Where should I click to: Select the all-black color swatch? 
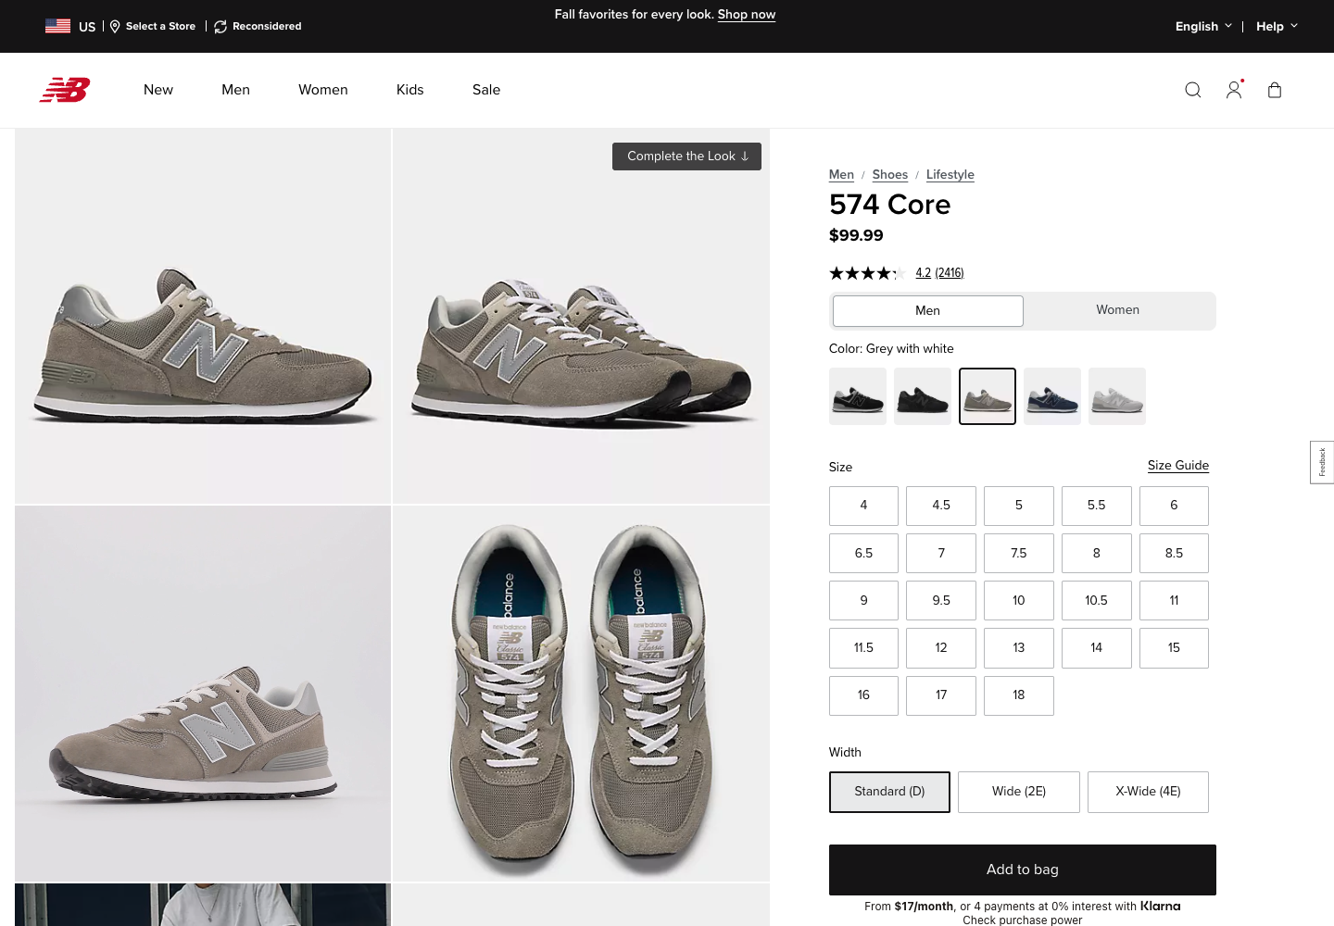pyautogui.click(x=923, y=396)
